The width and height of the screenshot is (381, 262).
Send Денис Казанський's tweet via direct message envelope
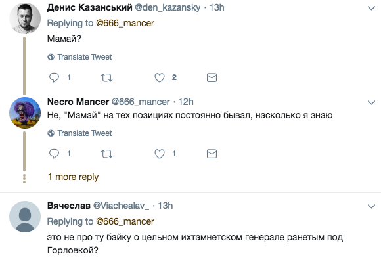(x=212, y=77)
